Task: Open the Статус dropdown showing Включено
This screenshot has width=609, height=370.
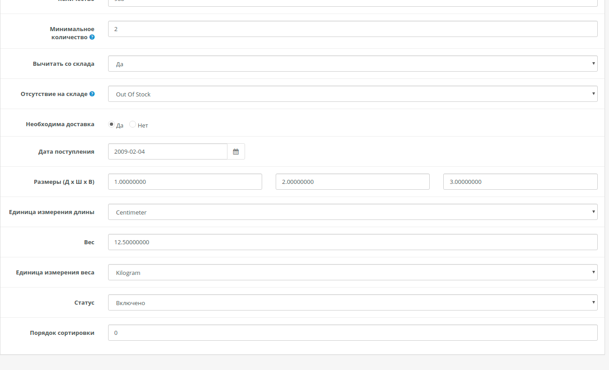Action: click(x=352, y=302)
